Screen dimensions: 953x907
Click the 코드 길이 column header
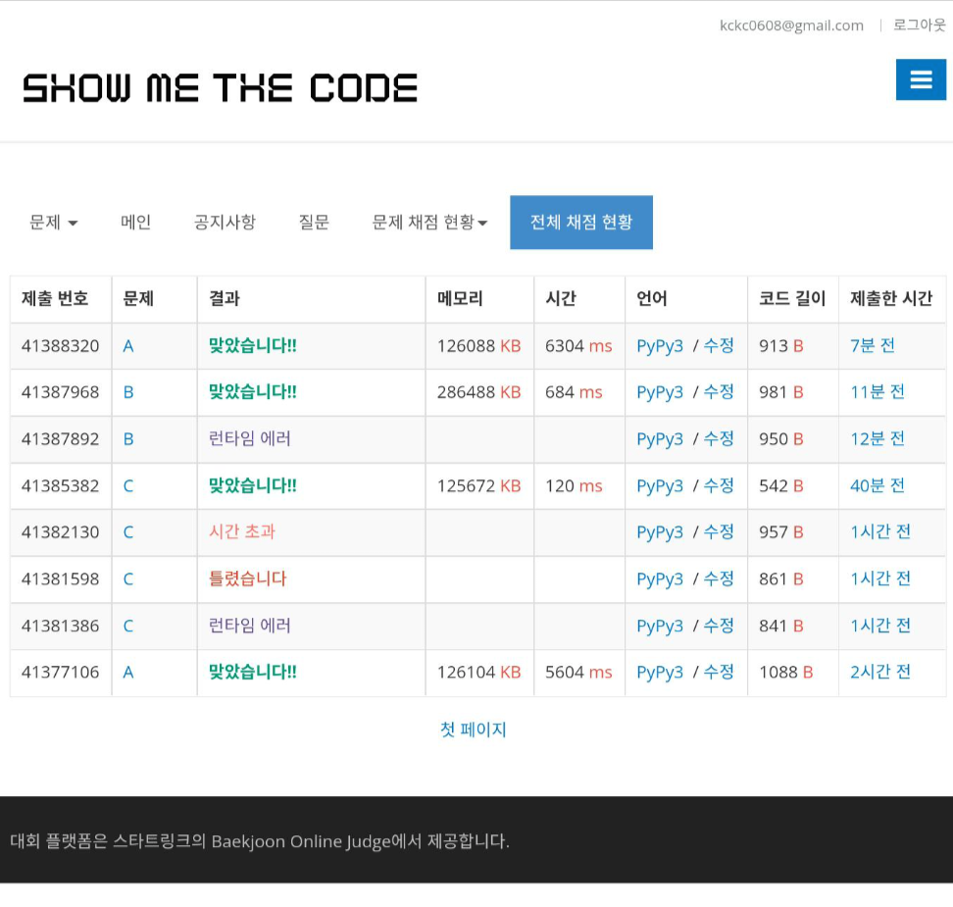coord(792,298)
